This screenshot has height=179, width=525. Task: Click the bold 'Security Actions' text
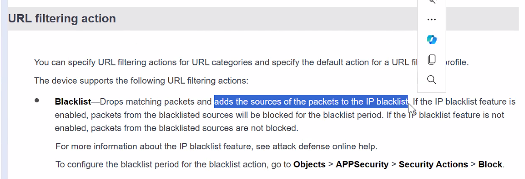(433, 164)
